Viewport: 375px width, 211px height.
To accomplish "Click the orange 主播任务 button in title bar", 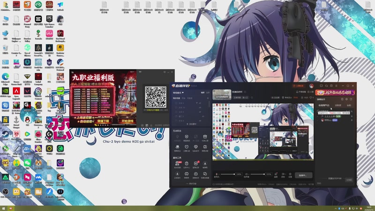I will [x=298, y=86].
